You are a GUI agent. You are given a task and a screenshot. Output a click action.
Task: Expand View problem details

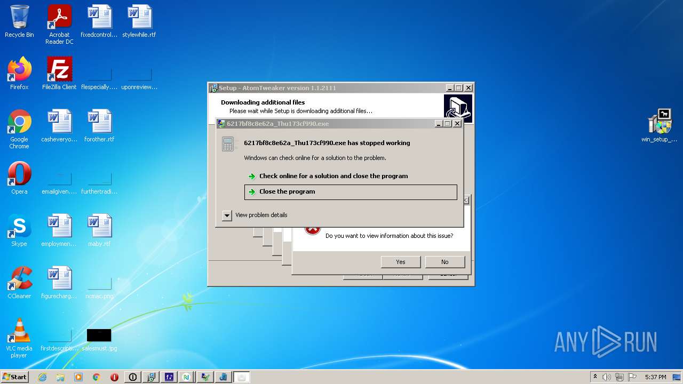pyautogui.click(x=255, y=215)
